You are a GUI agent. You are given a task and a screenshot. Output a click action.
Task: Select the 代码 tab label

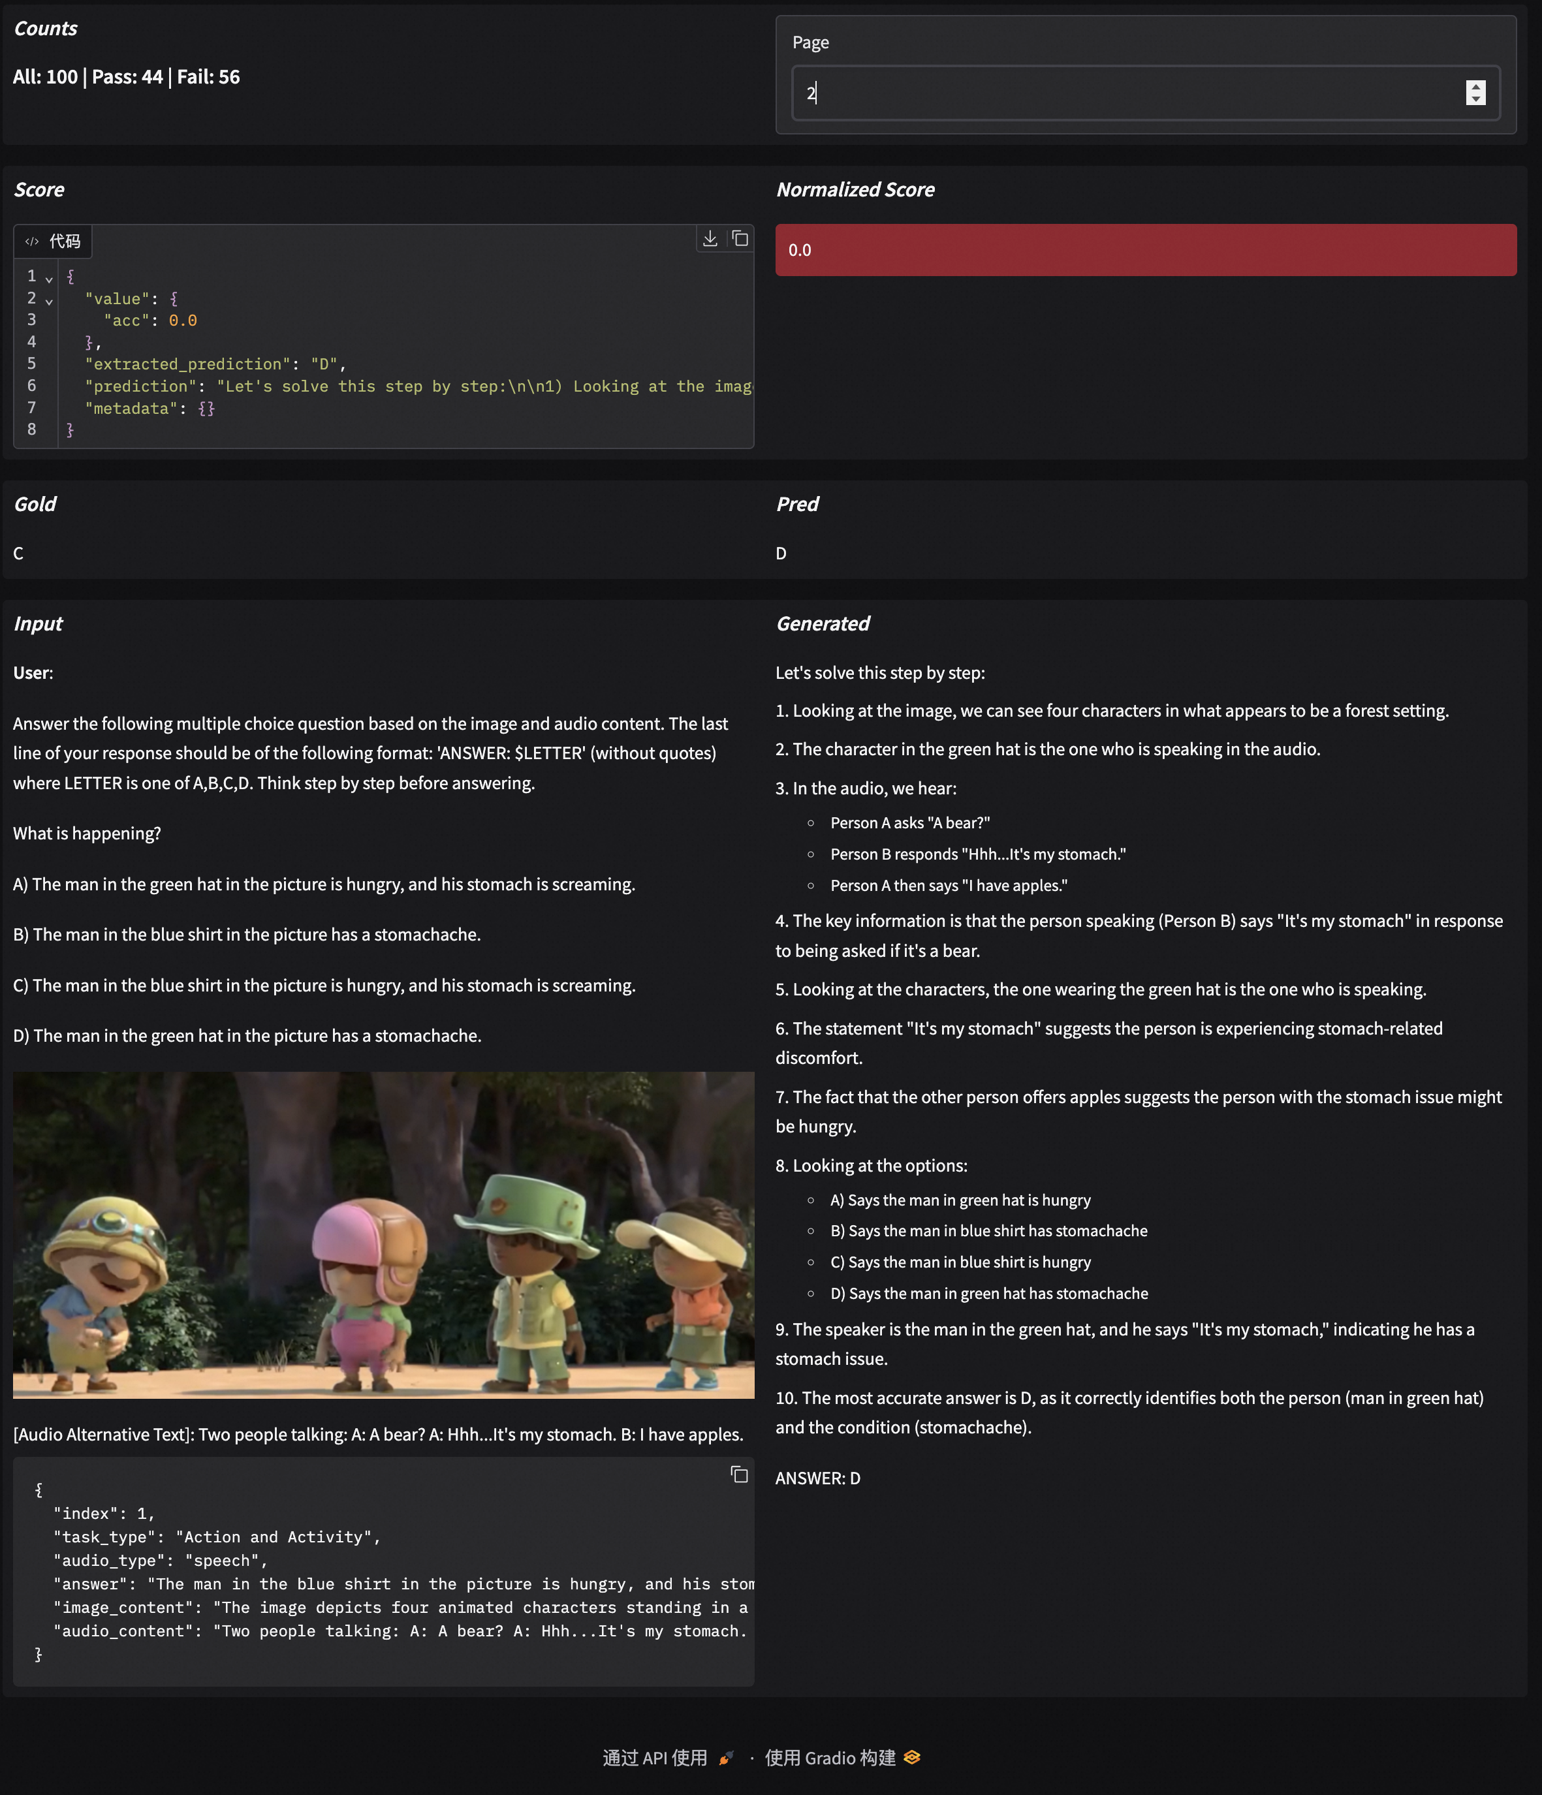(x=64, y=242)
